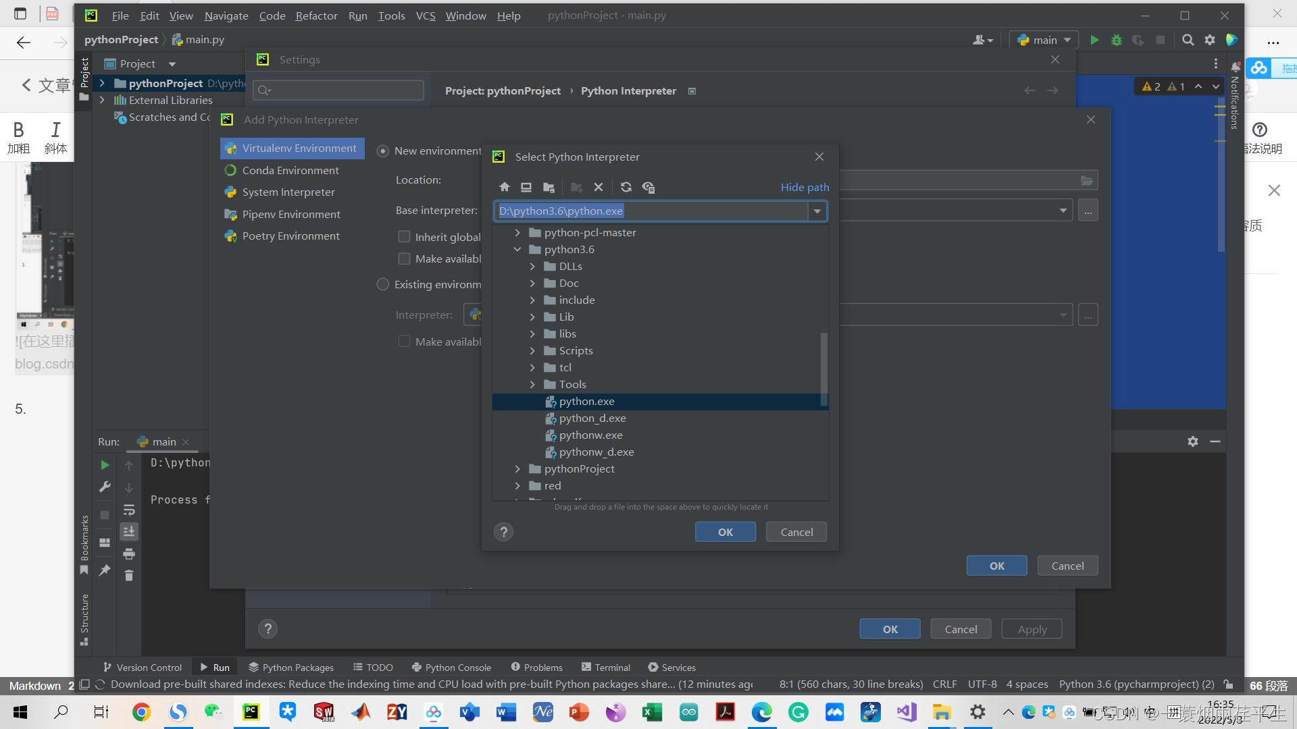Browse base interpreter with ellipsis button

tap(1088, 211)
